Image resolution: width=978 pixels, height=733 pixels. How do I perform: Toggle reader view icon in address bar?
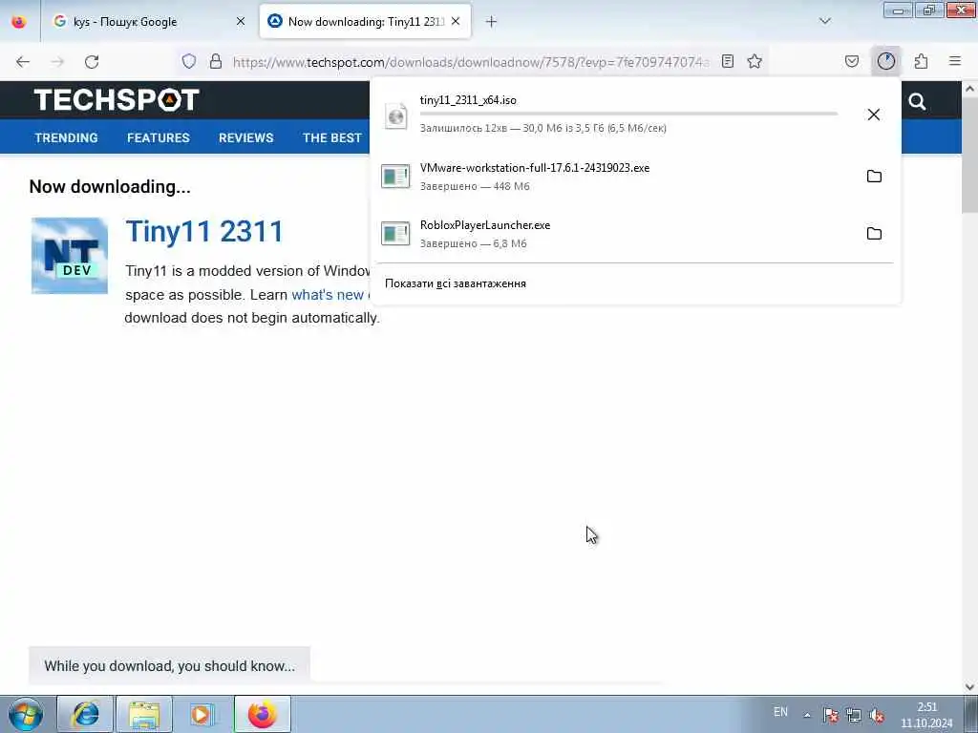[727, 61]
